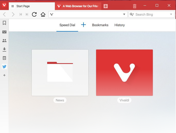Screen dimensions: 176x133
Task: Open the Vivaldi speed dial tile
Action: (x=124, y=73)
